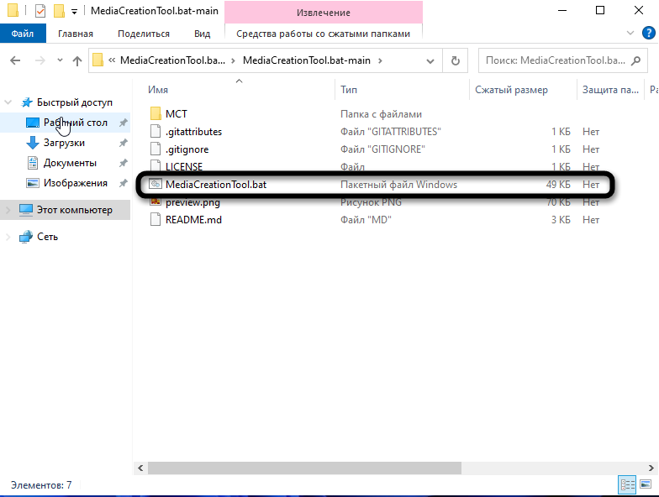
Task: Select the README.md file icon
Action: [x=156, y=220]
